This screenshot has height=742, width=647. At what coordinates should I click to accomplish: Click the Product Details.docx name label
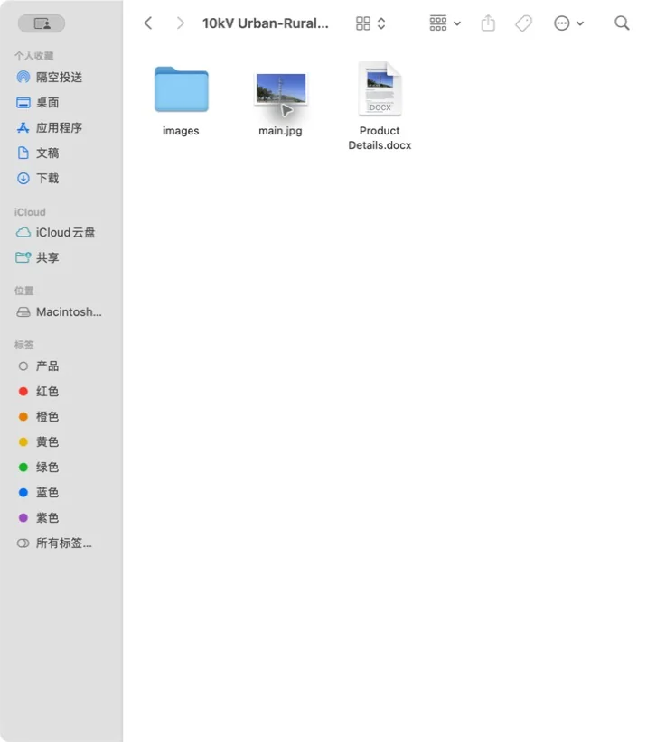(380, 138)
